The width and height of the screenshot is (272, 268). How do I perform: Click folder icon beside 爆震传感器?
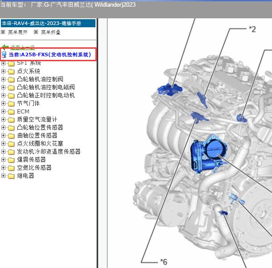11,160
